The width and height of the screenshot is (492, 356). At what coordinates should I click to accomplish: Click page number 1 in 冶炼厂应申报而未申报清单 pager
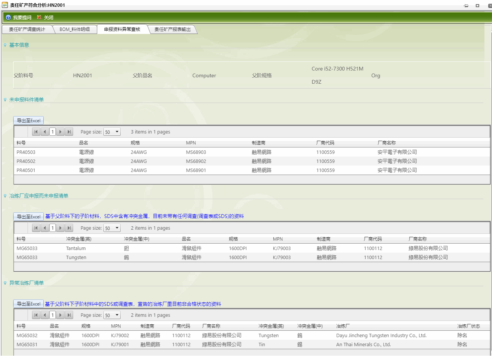tap(52, 228)
